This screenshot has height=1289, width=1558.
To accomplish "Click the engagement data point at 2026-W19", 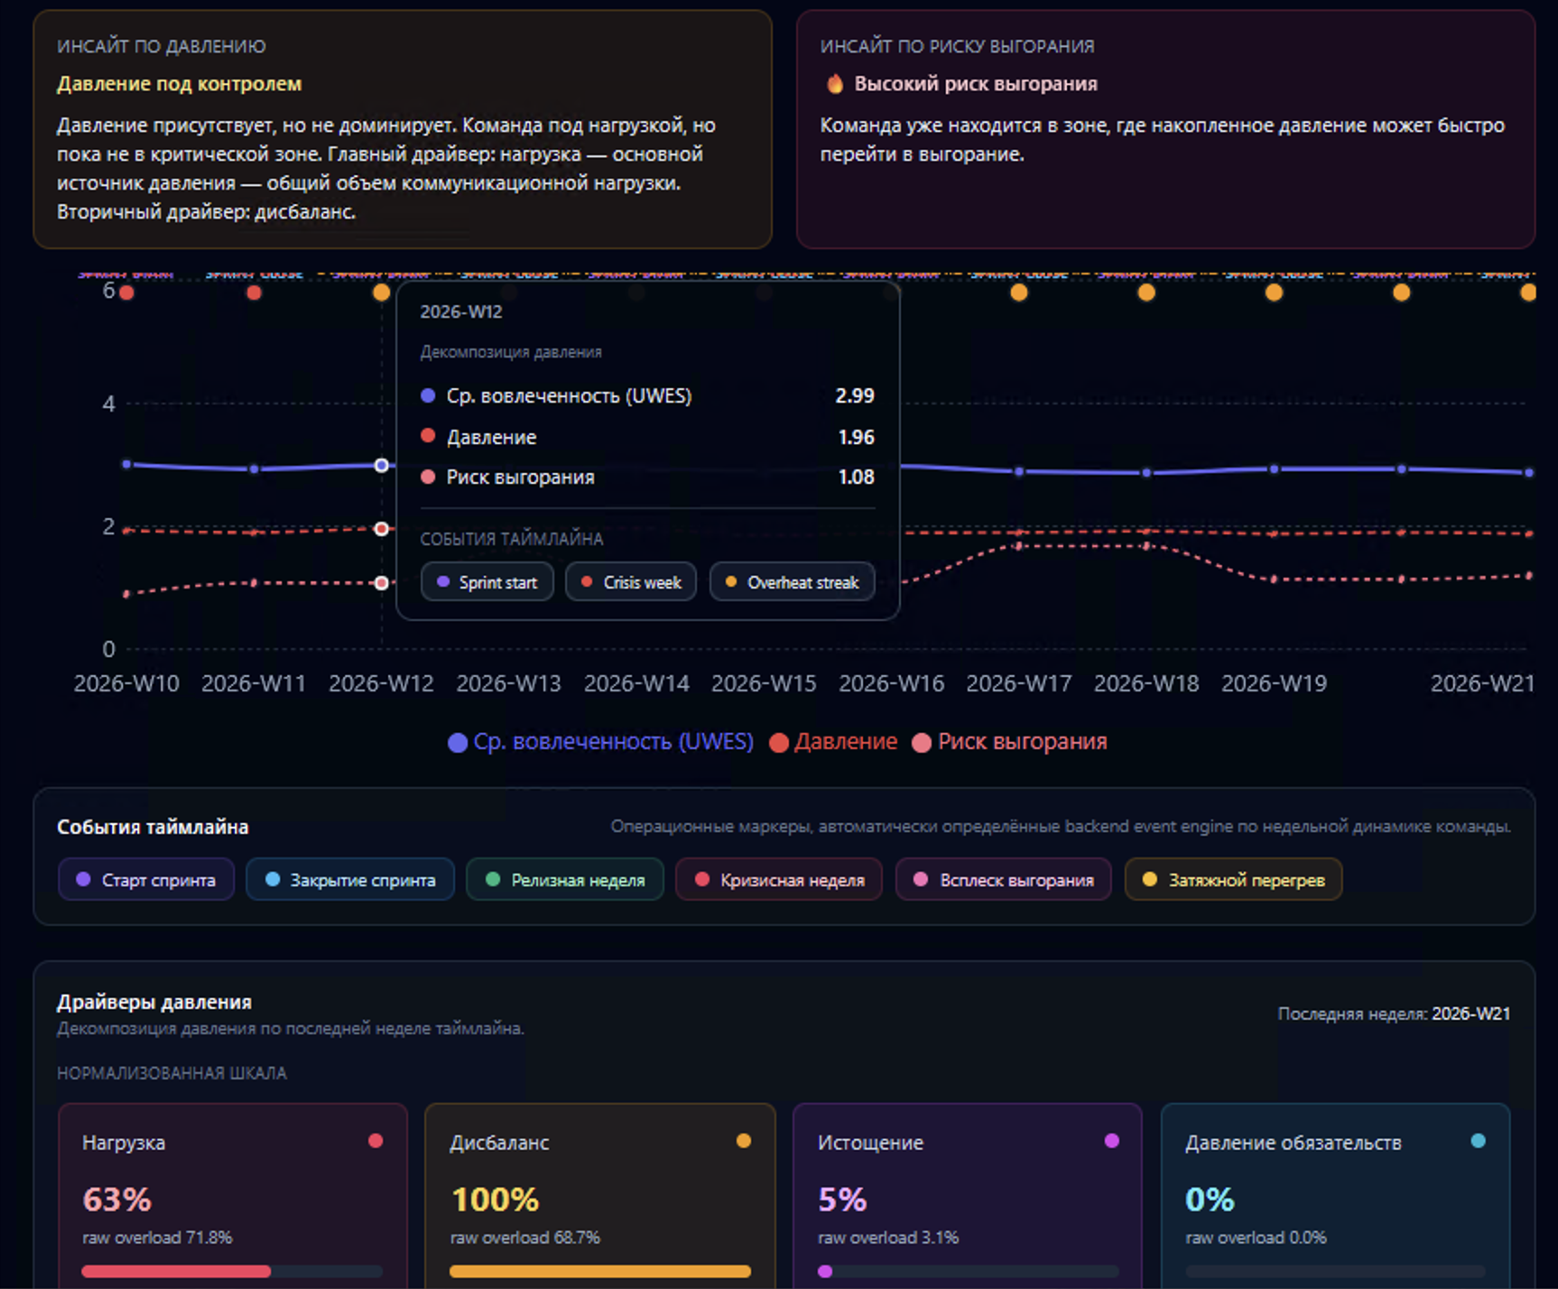I will click(x=1274, y=469).
